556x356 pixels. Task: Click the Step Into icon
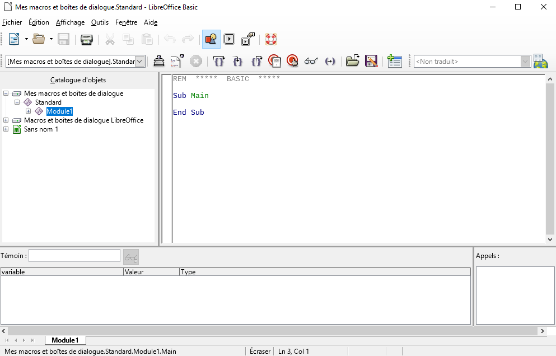219,62
